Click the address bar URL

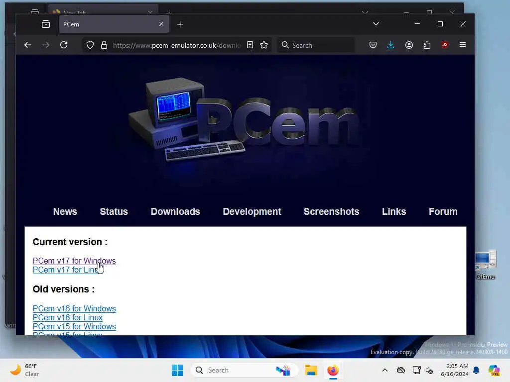[177, 45]
